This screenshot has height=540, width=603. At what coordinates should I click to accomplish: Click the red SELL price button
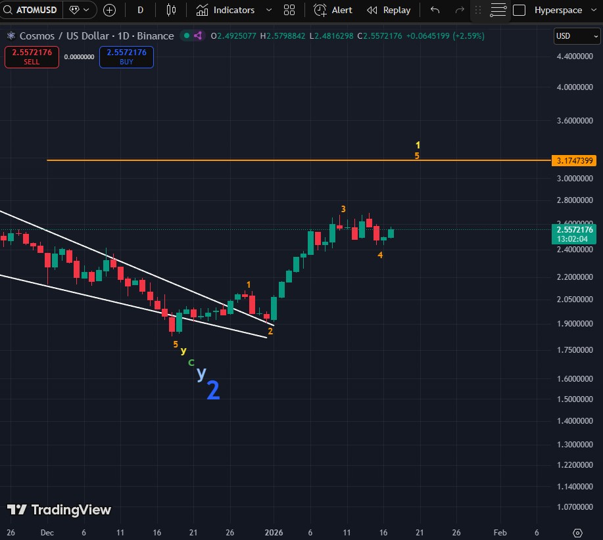click(x=32, y=57)
